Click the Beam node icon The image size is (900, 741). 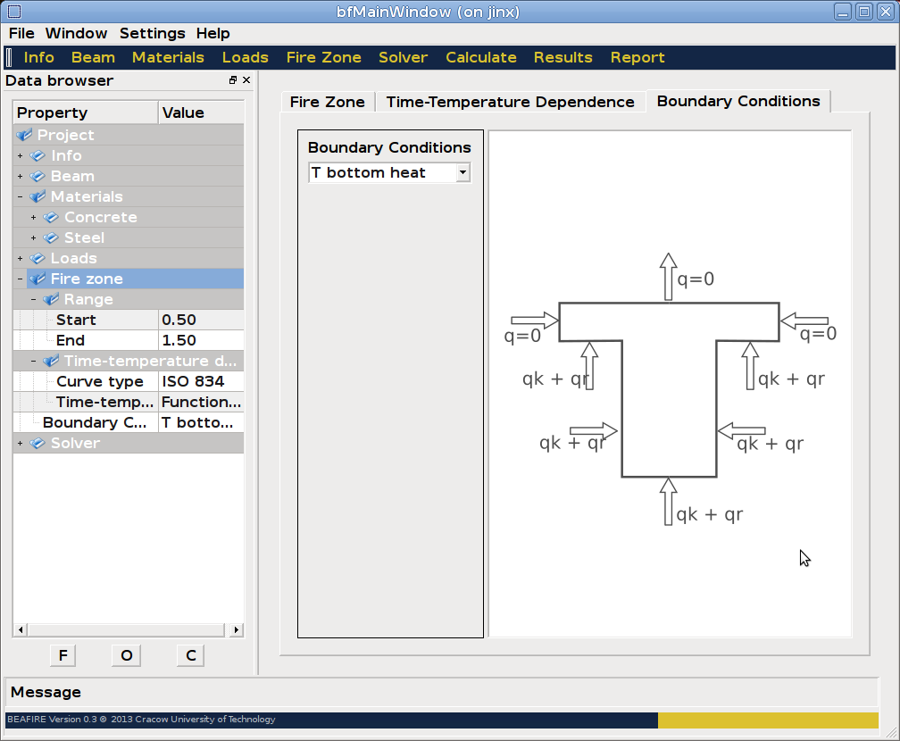pos(37,177)
